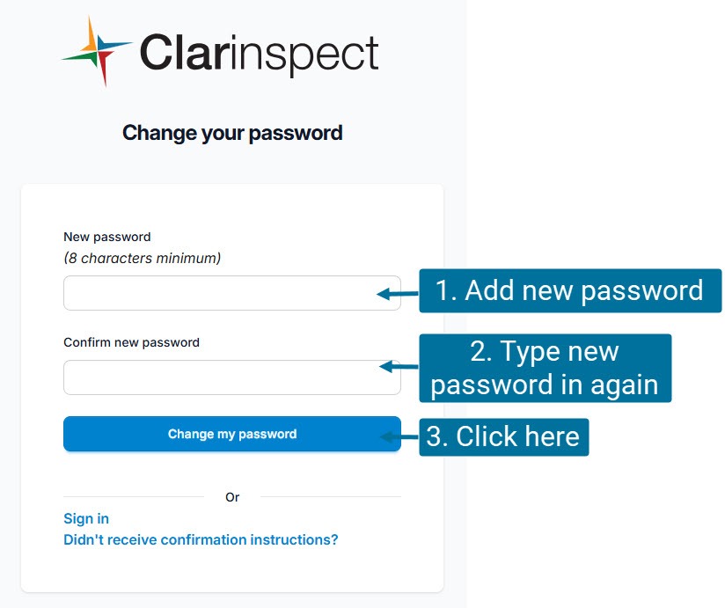This screenshot has width=725, height=608.
Task: Click the "(8 characters minimum)" hint text
Action: (x=143, y=259)
